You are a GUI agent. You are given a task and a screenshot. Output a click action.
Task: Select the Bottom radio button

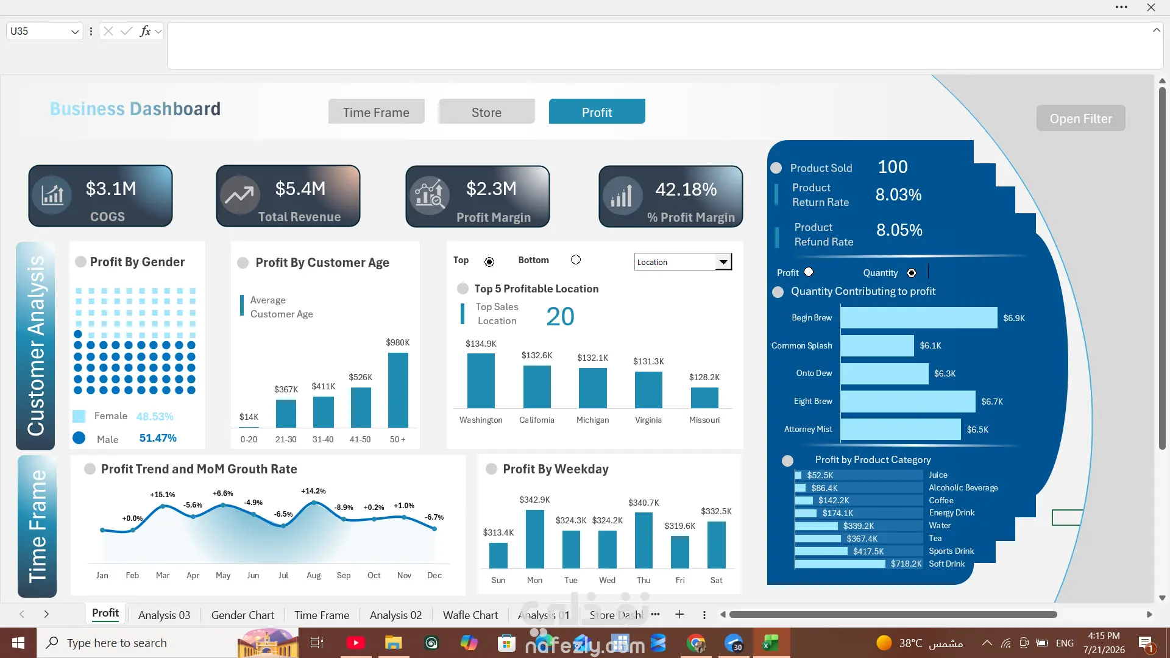[576, 260]
